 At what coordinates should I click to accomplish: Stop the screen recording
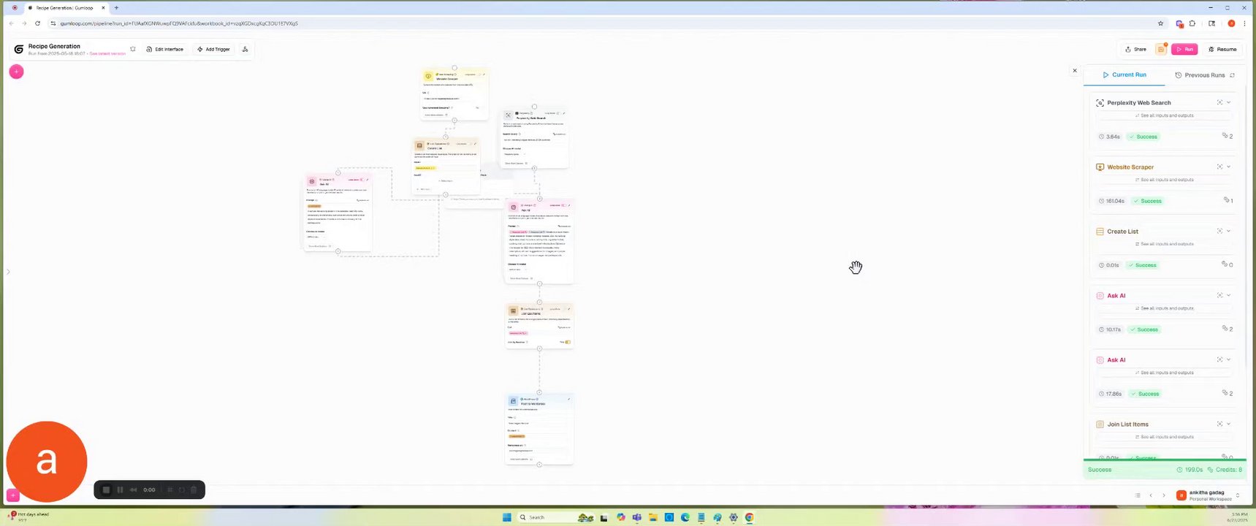click(x=106, y=489)
